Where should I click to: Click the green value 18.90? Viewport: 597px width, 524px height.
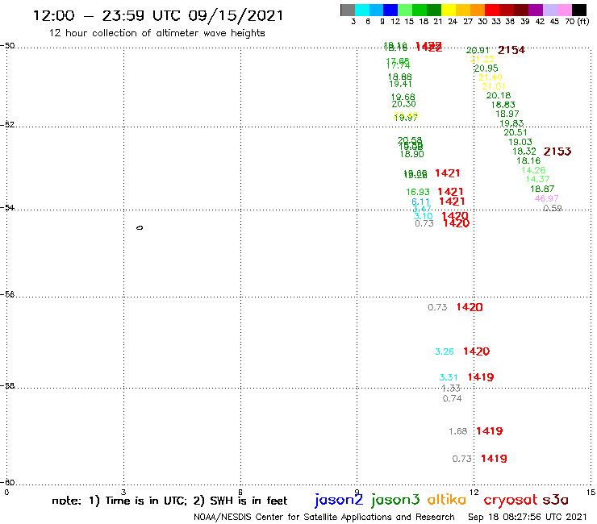[x=411, y=155]
